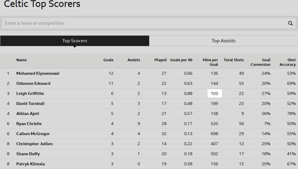298x169 pixels.
Task: Switch to the Top Assists tab
Action: [x=223, y=41]
